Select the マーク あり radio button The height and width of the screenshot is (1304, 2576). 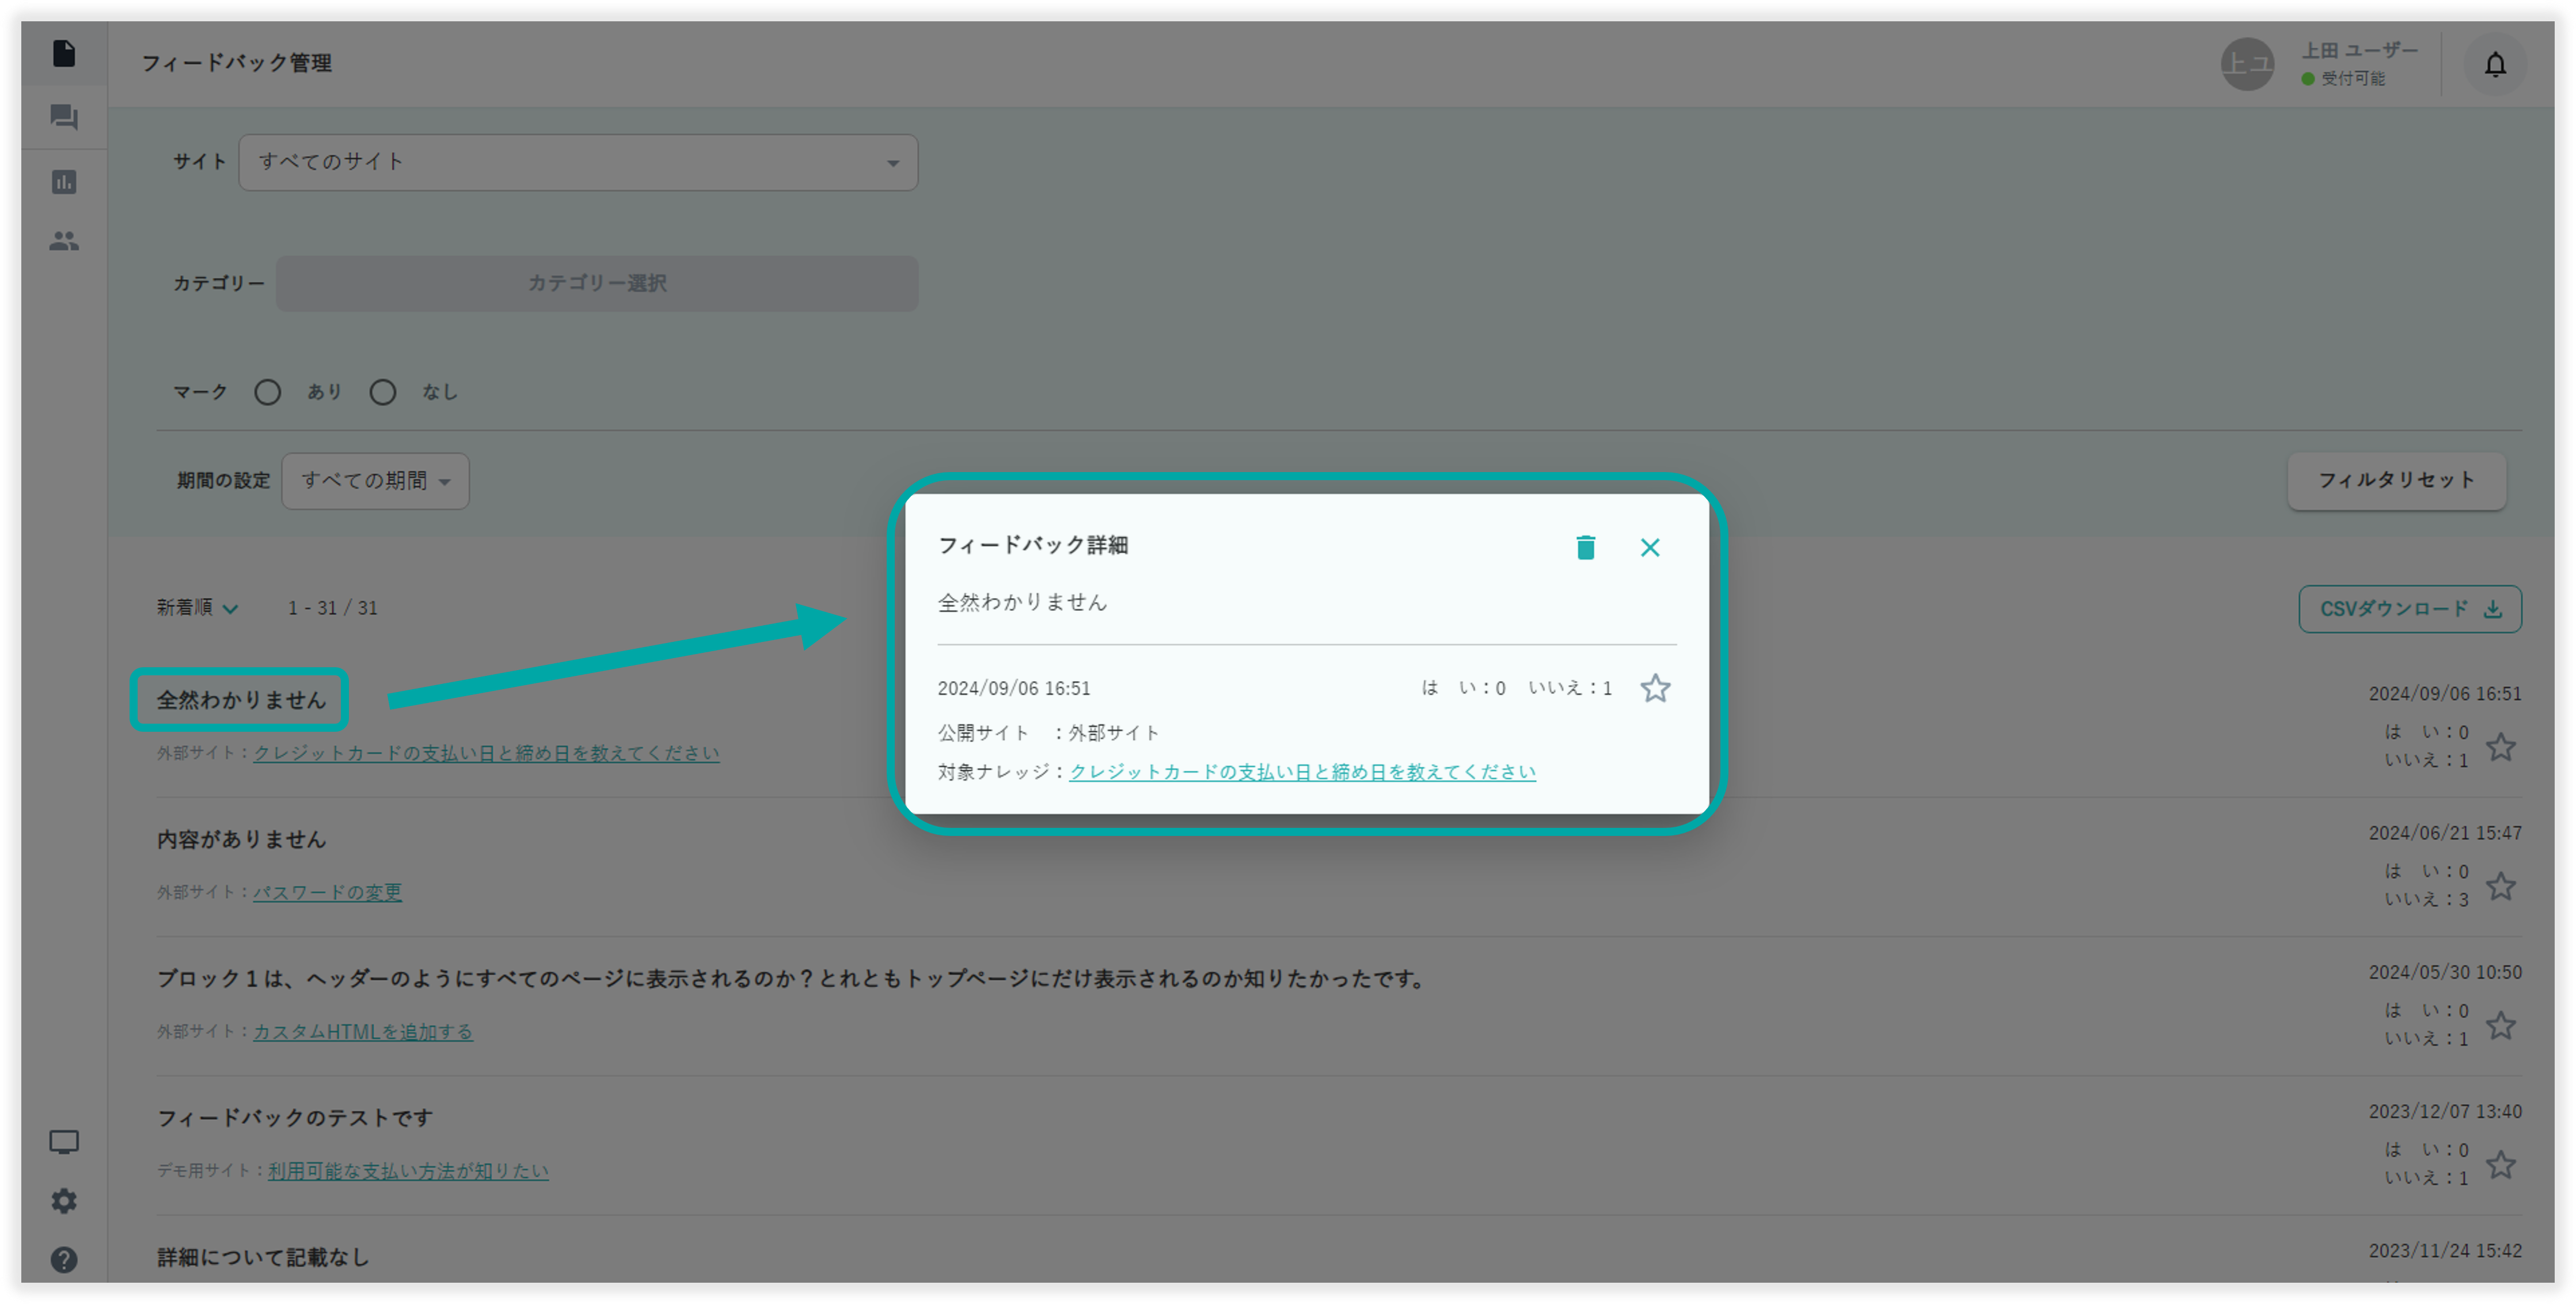click(267, 392)
